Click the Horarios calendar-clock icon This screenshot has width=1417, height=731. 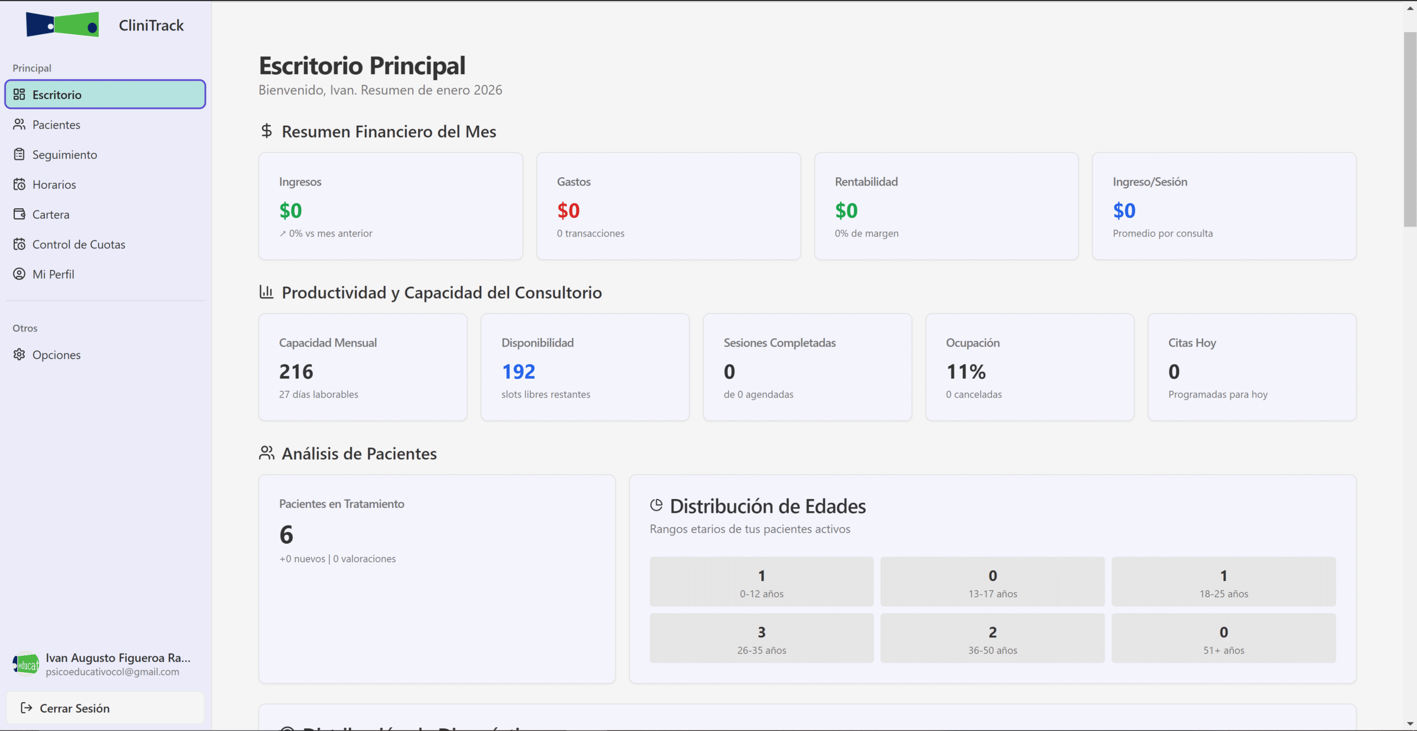click(x=19, y=184)
